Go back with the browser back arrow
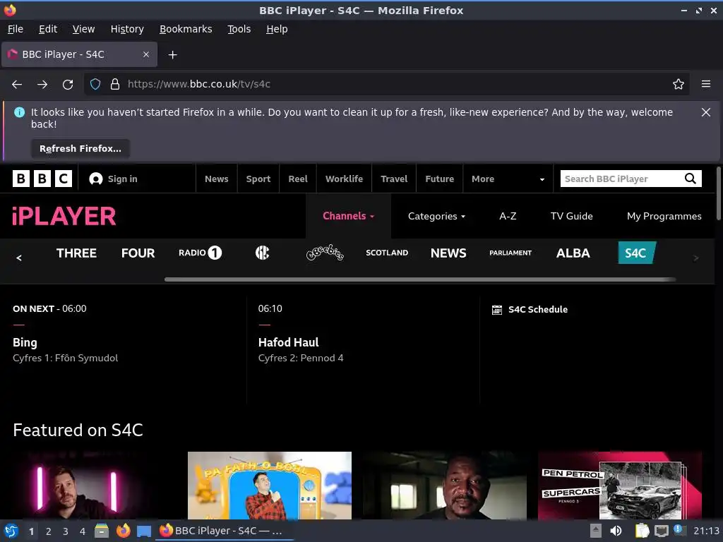Image resolution: width=723 pixels, height=542 pixels. coord(17,85)
